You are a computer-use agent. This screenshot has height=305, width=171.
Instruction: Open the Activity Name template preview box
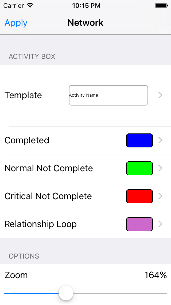108,95
